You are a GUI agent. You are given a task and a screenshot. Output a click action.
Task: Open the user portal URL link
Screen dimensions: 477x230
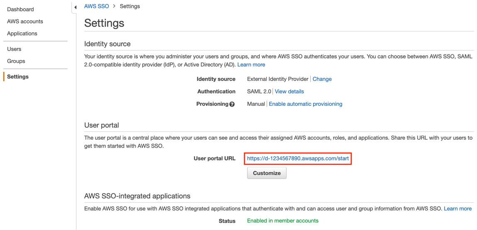pos(298,158)
